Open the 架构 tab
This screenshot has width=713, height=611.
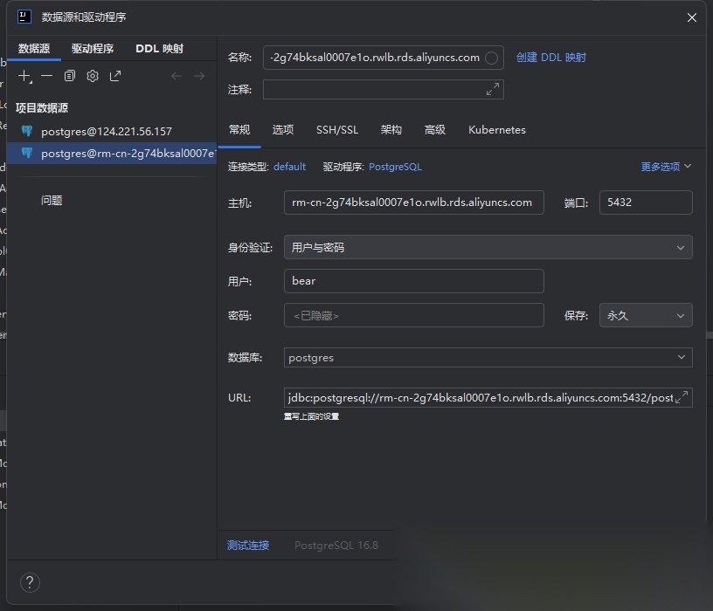(391, 130)
